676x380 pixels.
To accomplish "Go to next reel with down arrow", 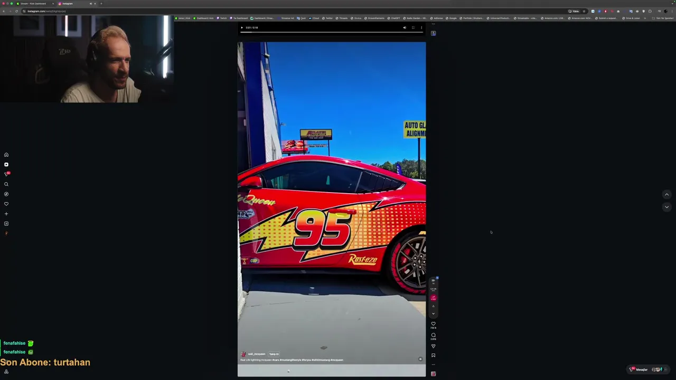I will [x=666, y=207].
